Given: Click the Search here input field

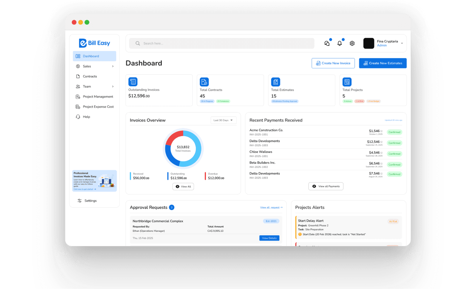Looking at the screenshot, I should tap(222, 43).
